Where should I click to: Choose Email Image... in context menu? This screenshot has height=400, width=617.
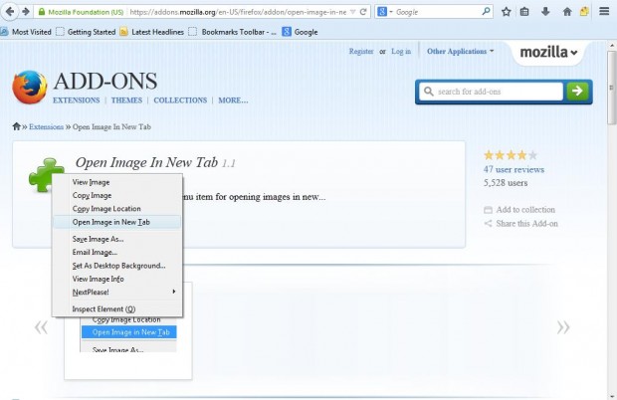tap(116, 253)
